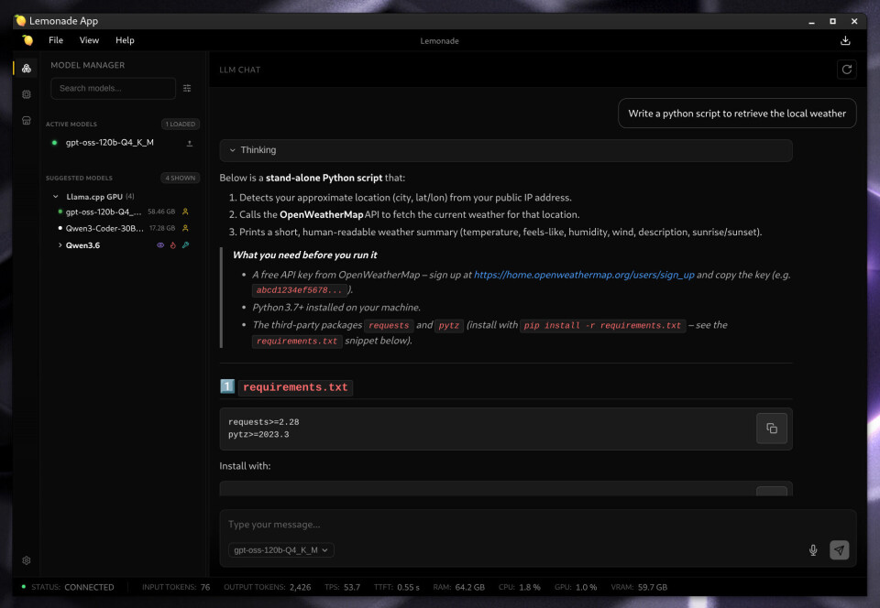Open the OpenWeatherMap sign_up link
The image size is (880, 608).
coord(584,275)
